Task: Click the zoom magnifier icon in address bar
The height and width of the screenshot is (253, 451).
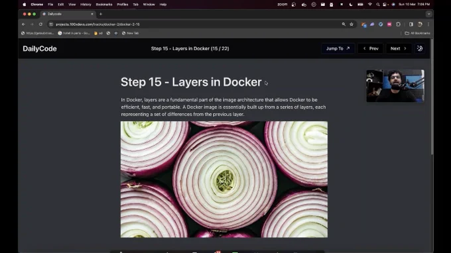Action: tap(344, 25)
